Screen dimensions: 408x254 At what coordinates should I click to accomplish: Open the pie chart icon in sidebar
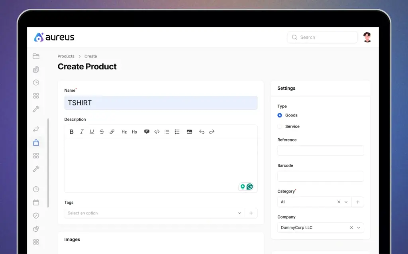pos(36,229)
